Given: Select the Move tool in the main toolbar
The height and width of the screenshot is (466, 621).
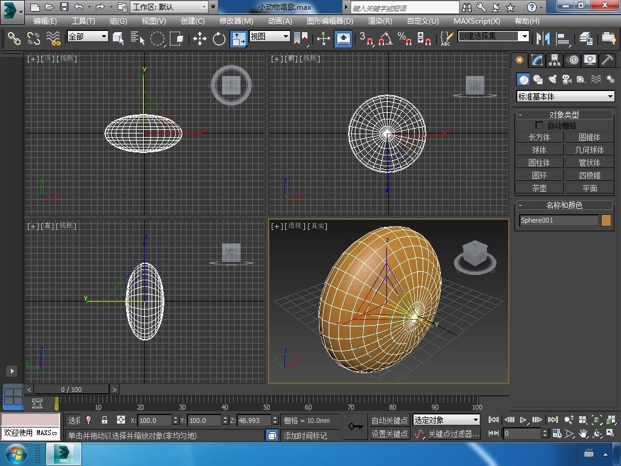Looking at the screenshot, I should tap(200, 39).
